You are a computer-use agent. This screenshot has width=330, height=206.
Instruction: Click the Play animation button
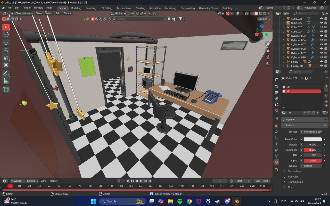tap(141, 181)
